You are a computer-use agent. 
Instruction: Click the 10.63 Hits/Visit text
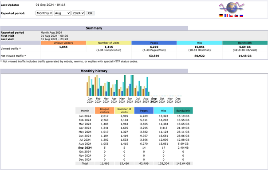[200, 50]
